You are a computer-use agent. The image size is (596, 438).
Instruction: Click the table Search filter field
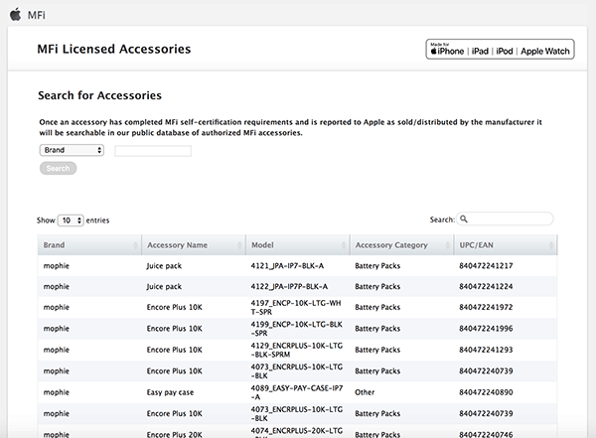click(505, 219)
